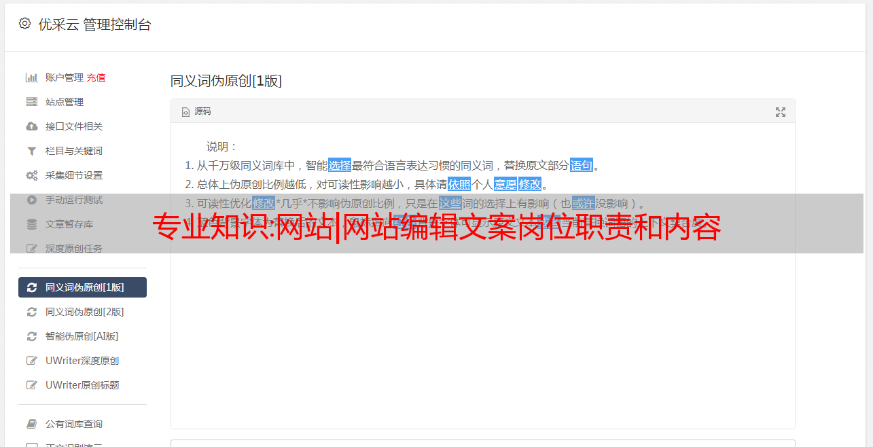
Task: Open UWriter深度原创 in sidebar
Action: (x=82, y=361)
